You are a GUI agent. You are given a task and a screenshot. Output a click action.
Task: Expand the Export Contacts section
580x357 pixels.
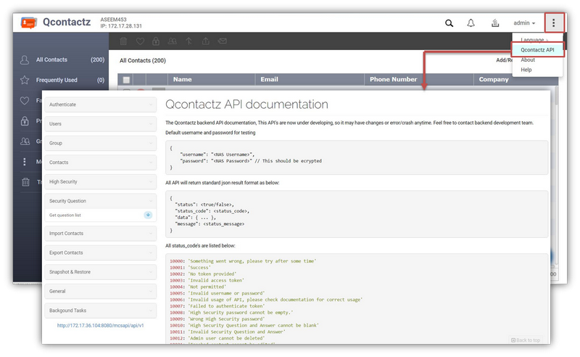pyautogui.click(x=101, y=253)
